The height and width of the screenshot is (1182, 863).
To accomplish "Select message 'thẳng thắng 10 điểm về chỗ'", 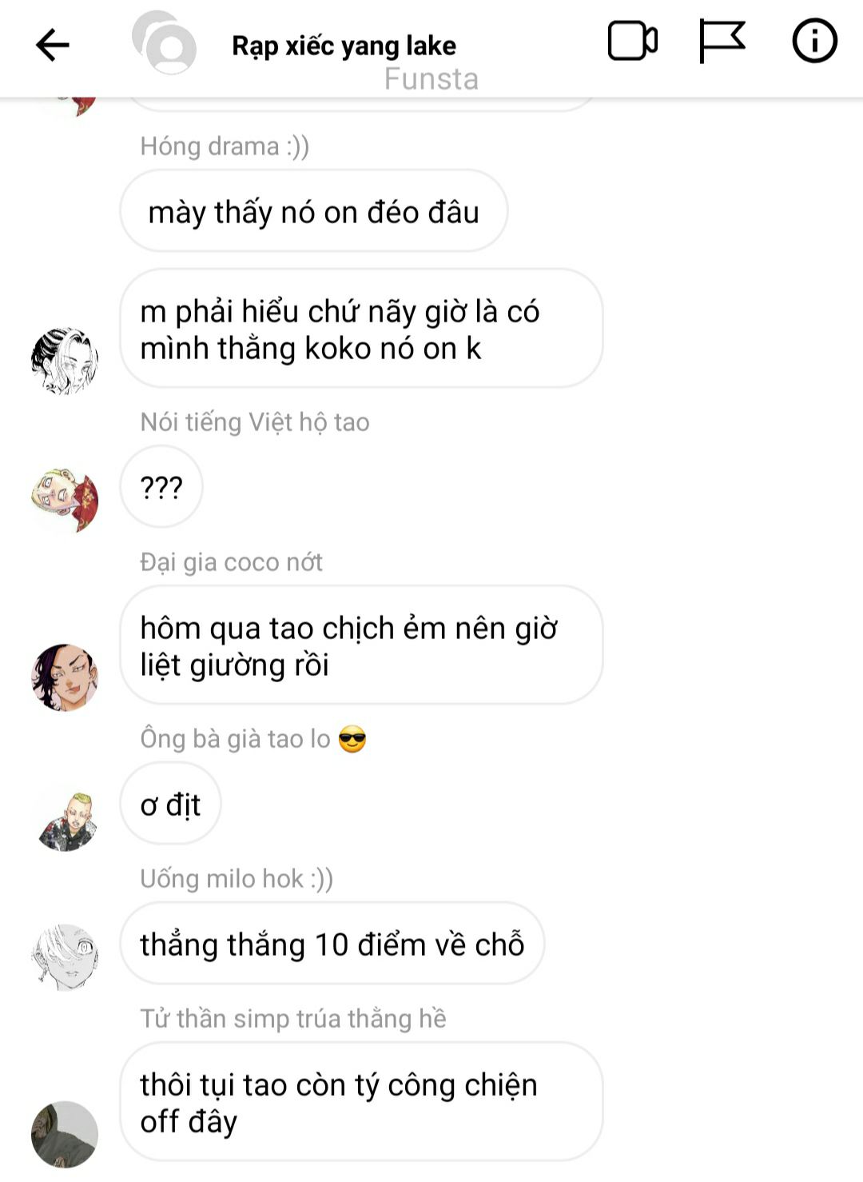I will (332, 944).
